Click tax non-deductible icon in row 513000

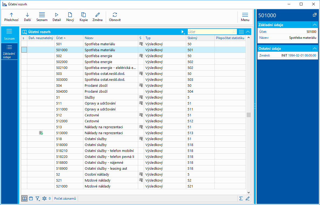point(41,133)
